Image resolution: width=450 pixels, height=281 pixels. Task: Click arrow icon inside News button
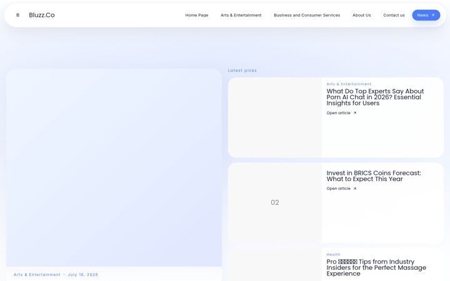tap(433, 15)
